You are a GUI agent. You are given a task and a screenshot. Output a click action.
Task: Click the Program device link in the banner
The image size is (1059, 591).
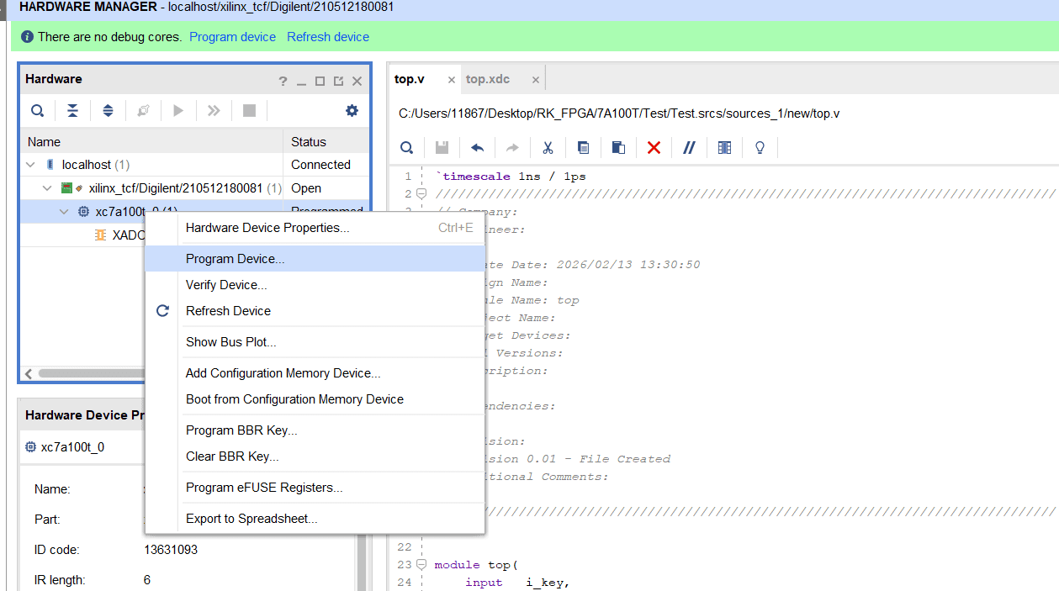click(232, 37)
